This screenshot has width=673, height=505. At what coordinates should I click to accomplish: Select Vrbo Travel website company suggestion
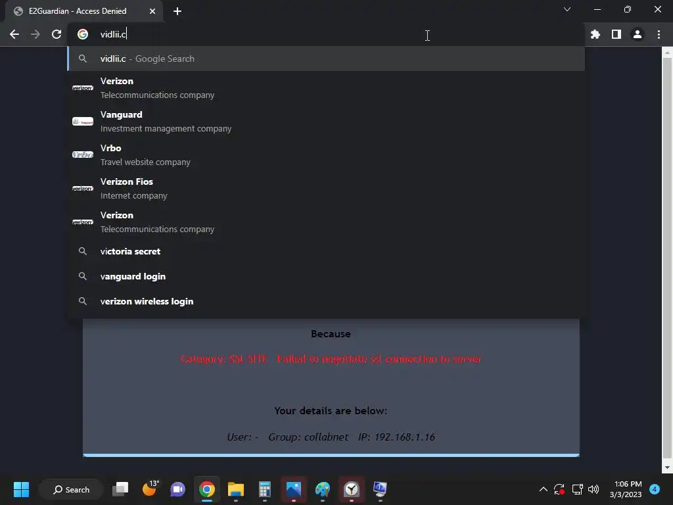(326, 155)
